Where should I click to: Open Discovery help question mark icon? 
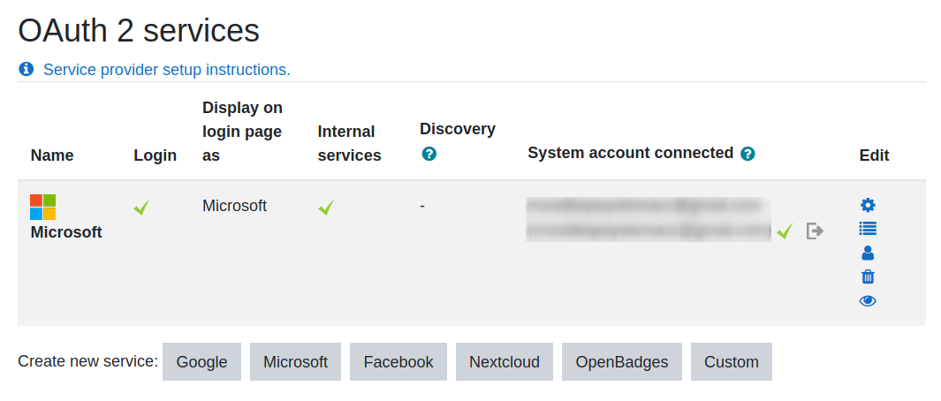tap(429, 154)
